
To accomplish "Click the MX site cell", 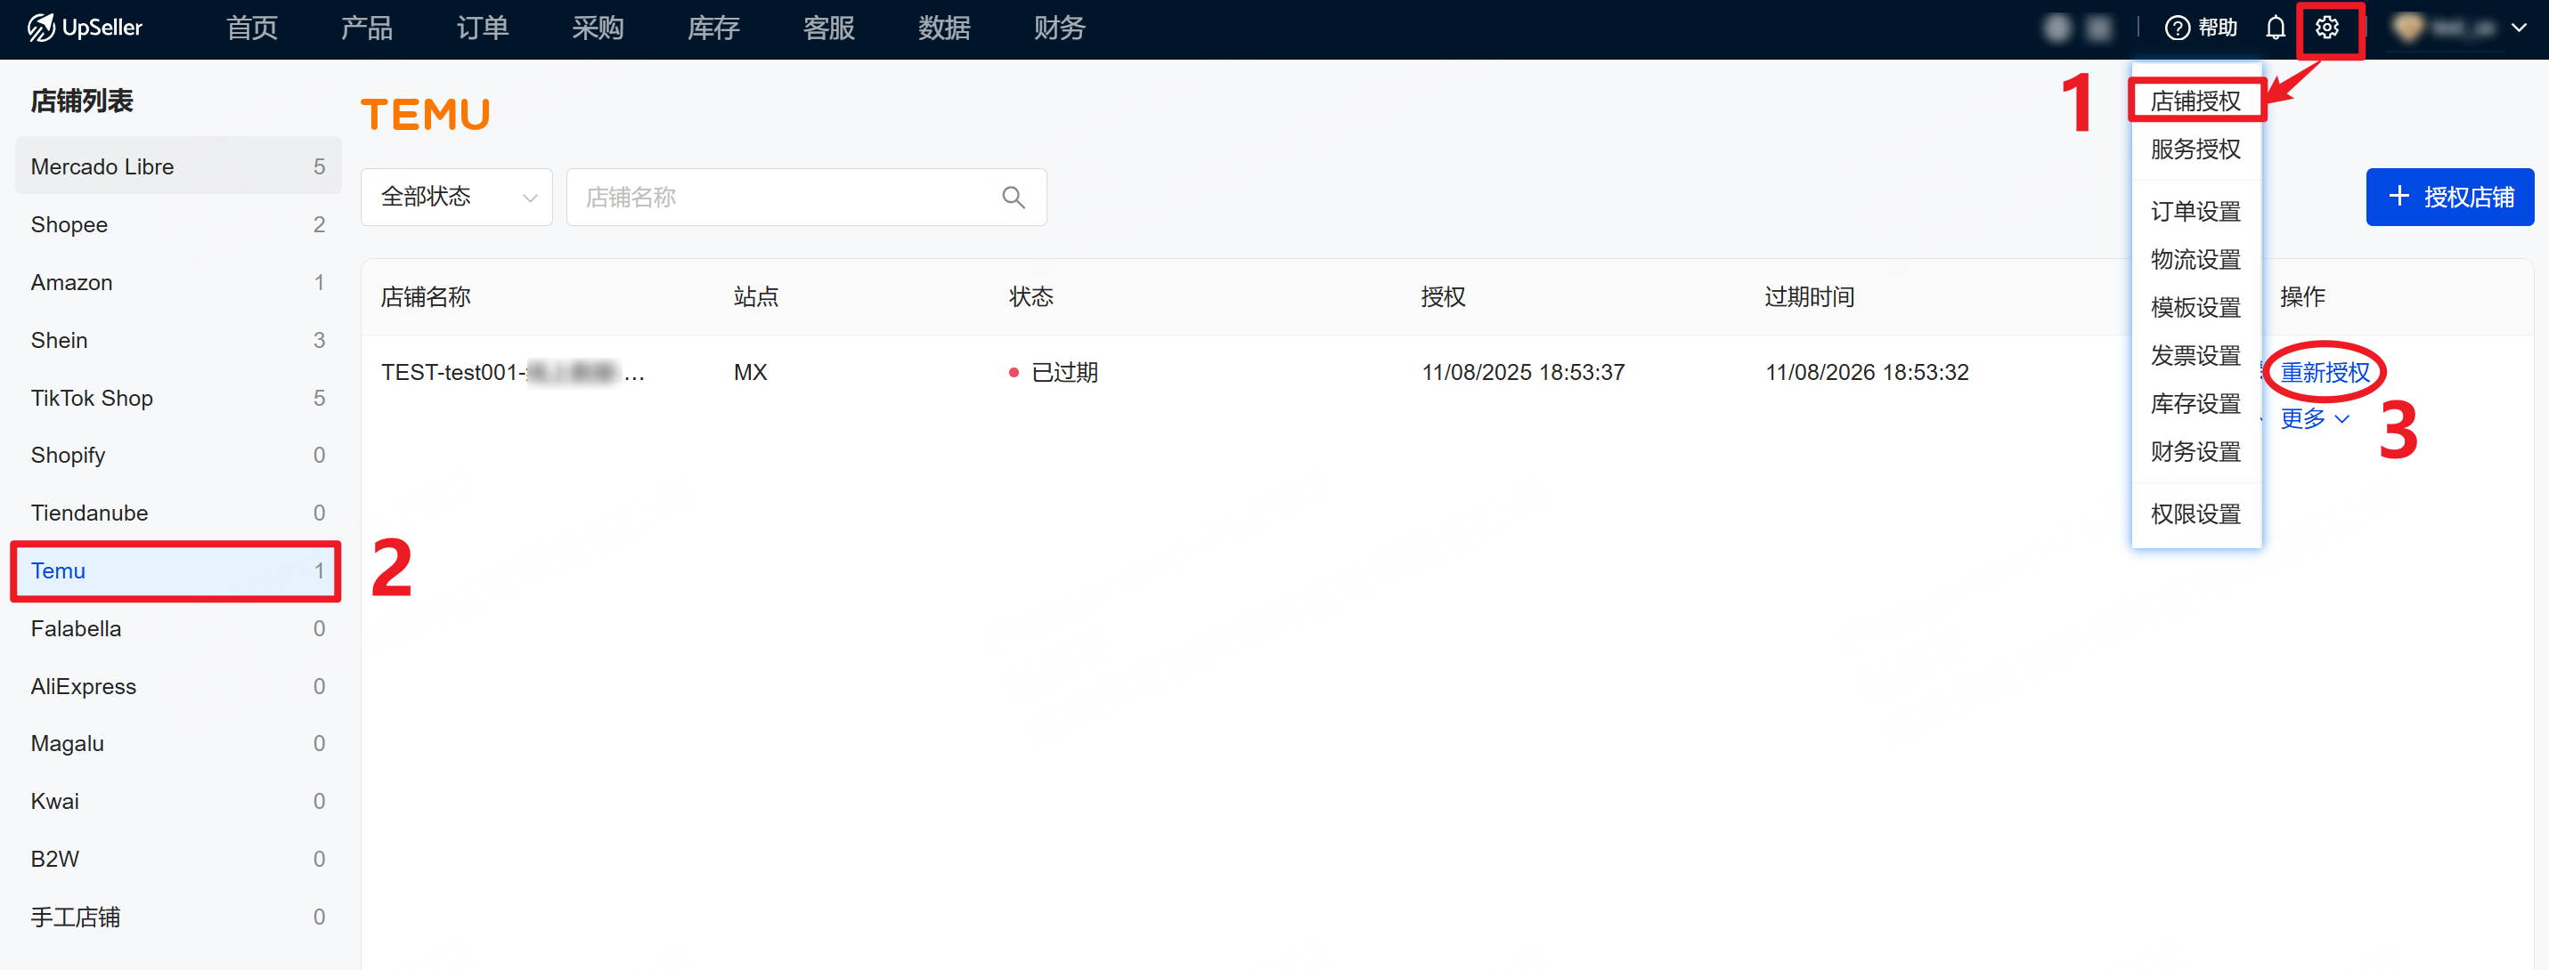I will 750,372.
